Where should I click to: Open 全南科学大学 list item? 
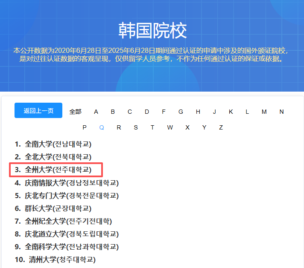[x=72, y=247]
